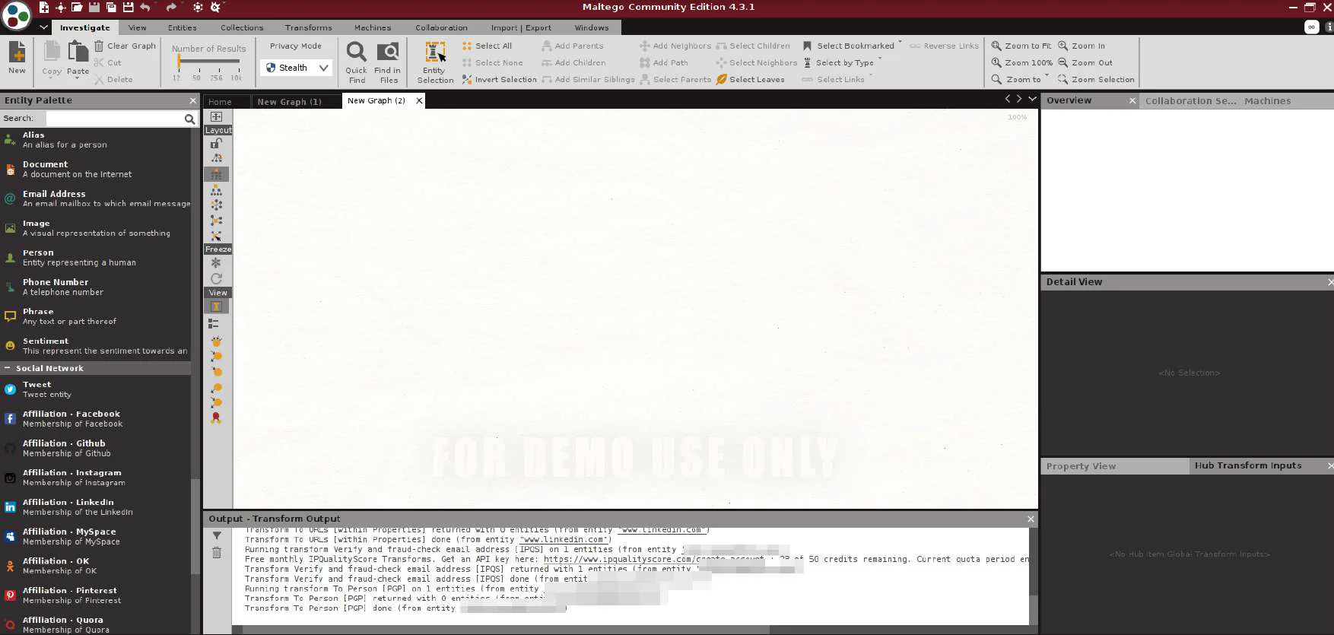Screen dimensions: 1334x635
Task: Click Number of Results slider handle
Action: tap(179, 62)
